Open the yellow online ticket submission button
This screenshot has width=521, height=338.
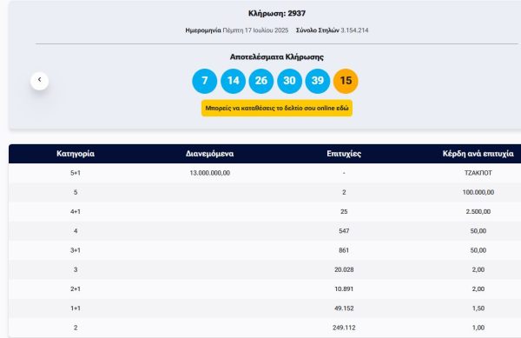[277, 108]
